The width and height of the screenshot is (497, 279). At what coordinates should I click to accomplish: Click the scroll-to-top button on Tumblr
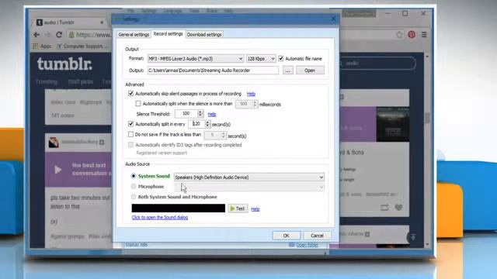412,237
